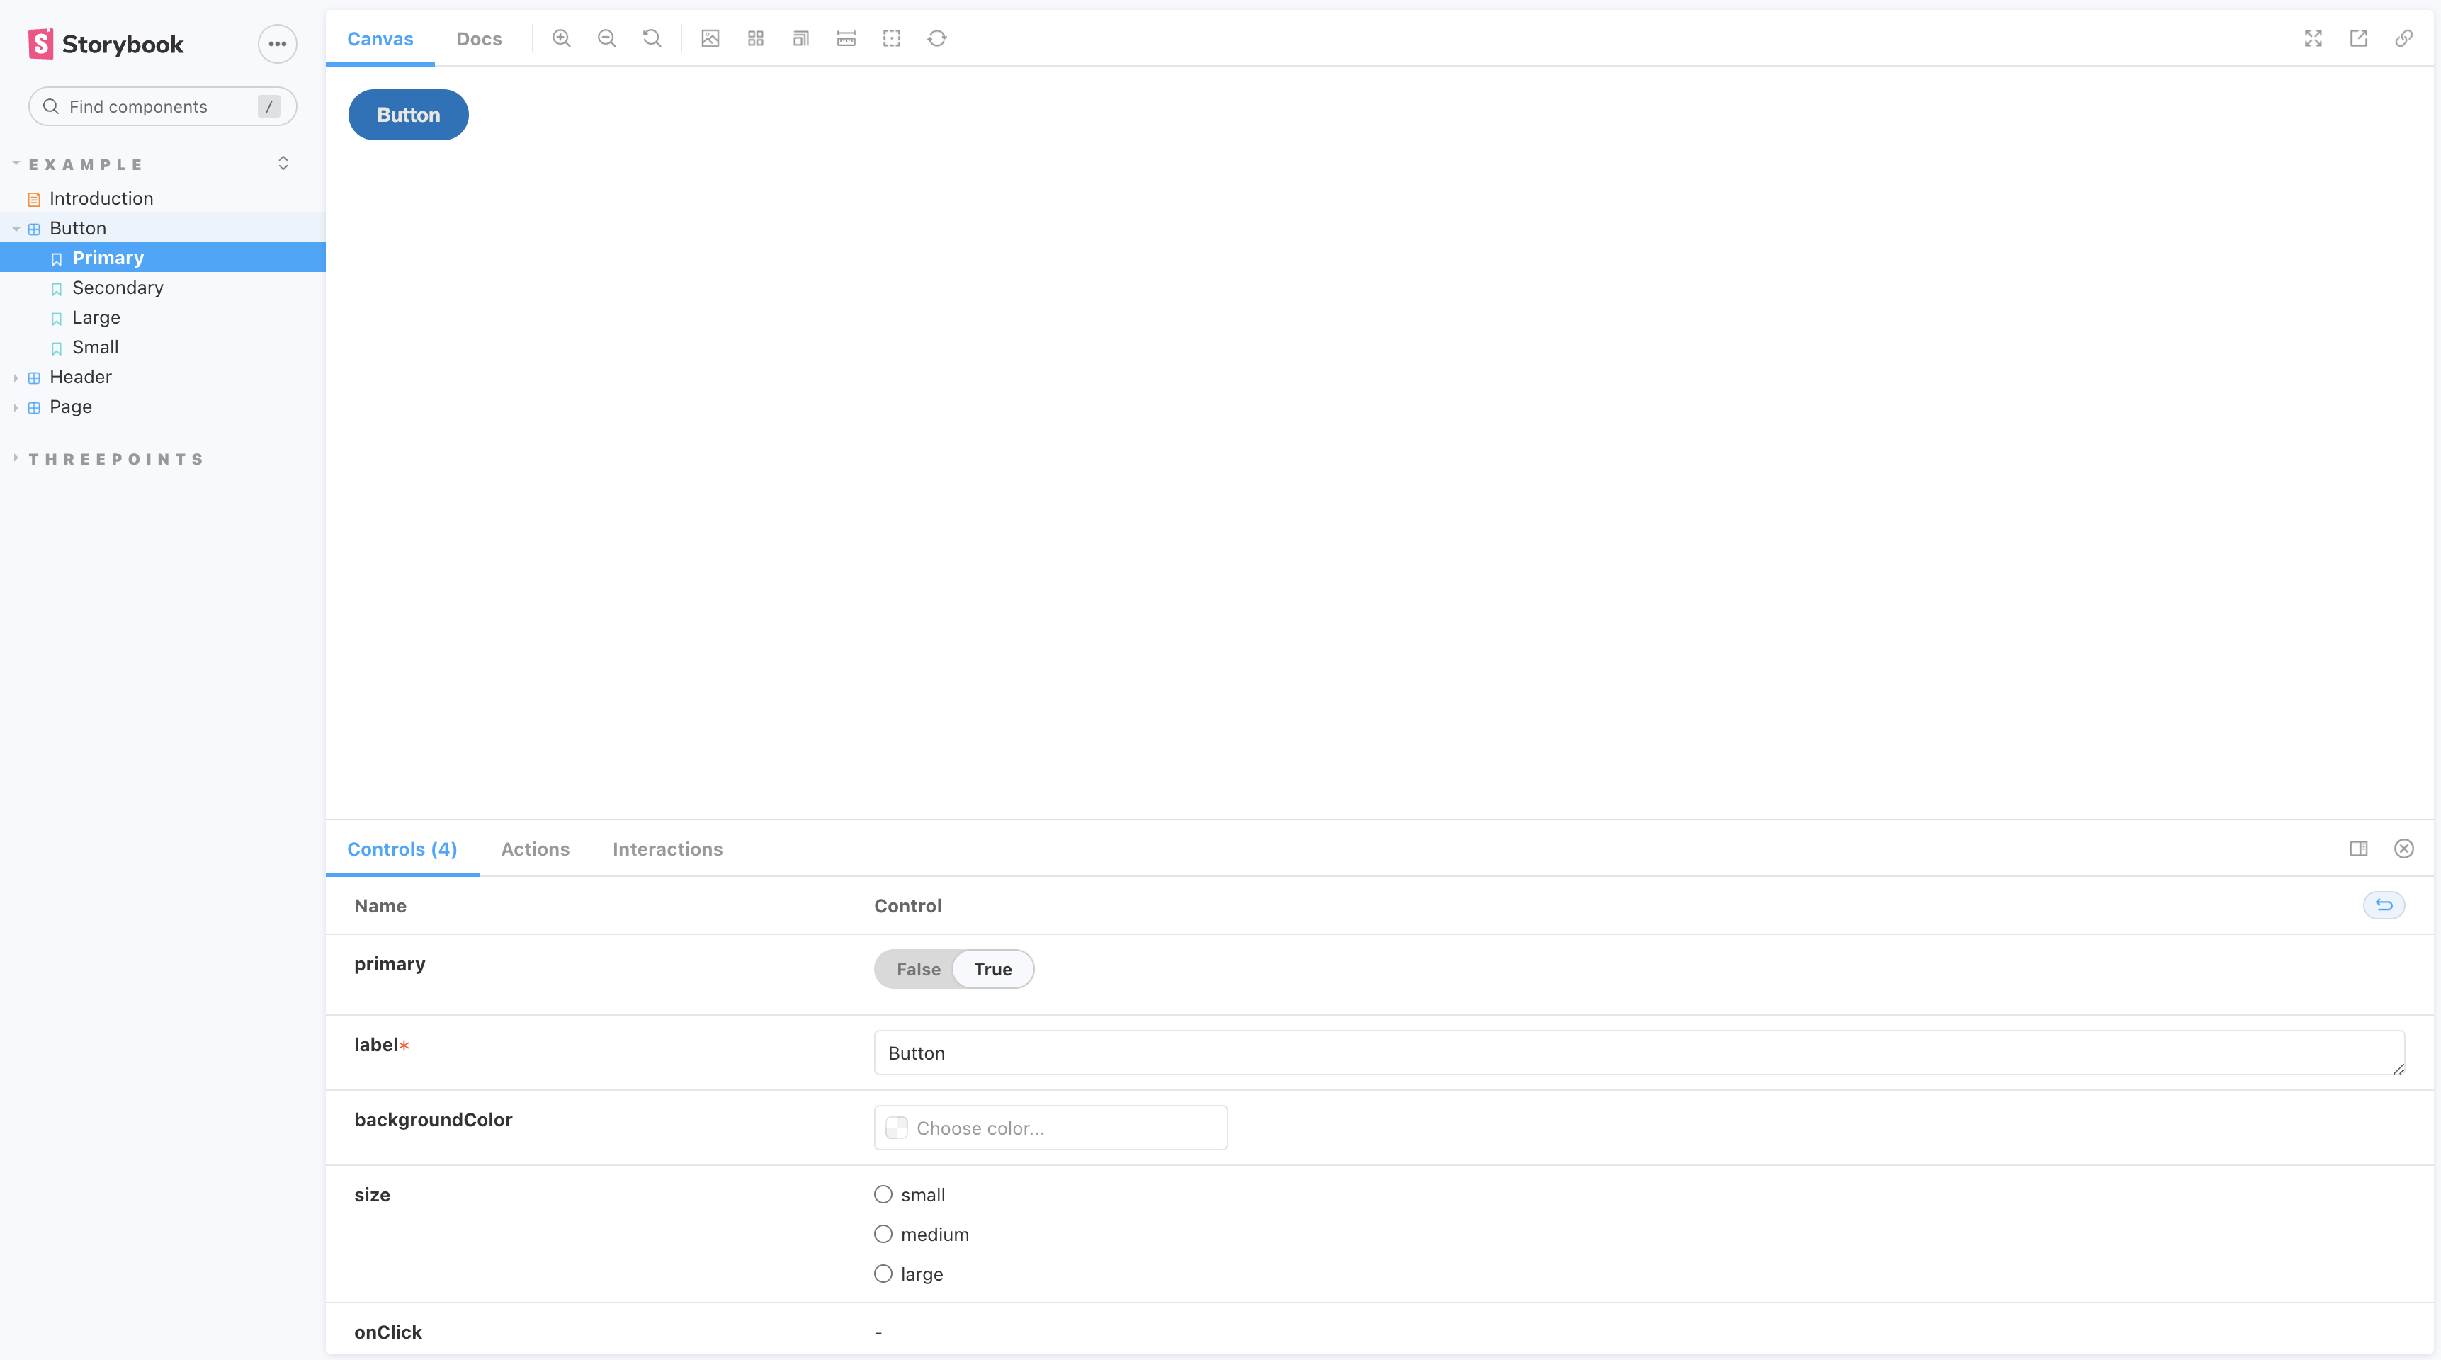
Task: Open the Actions panel tab
Action: [x=534, y=849]
